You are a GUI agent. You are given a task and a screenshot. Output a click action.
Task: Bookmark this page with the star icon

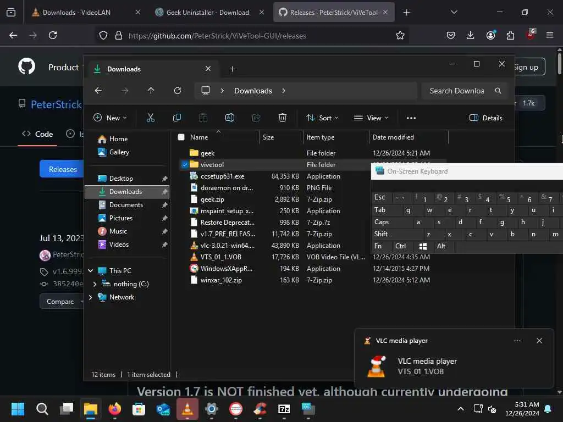(400, 35)
